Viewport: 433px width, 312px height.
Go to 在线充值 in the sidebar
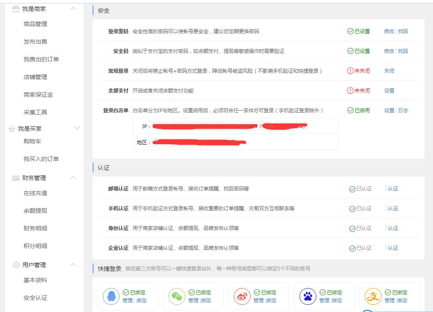pyautogui.click(x=35, y=193)
